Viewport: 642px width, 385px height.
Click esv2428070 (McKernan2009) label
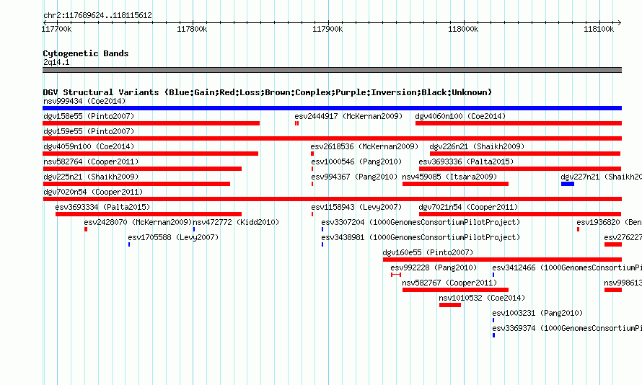(x=138, y=222)
